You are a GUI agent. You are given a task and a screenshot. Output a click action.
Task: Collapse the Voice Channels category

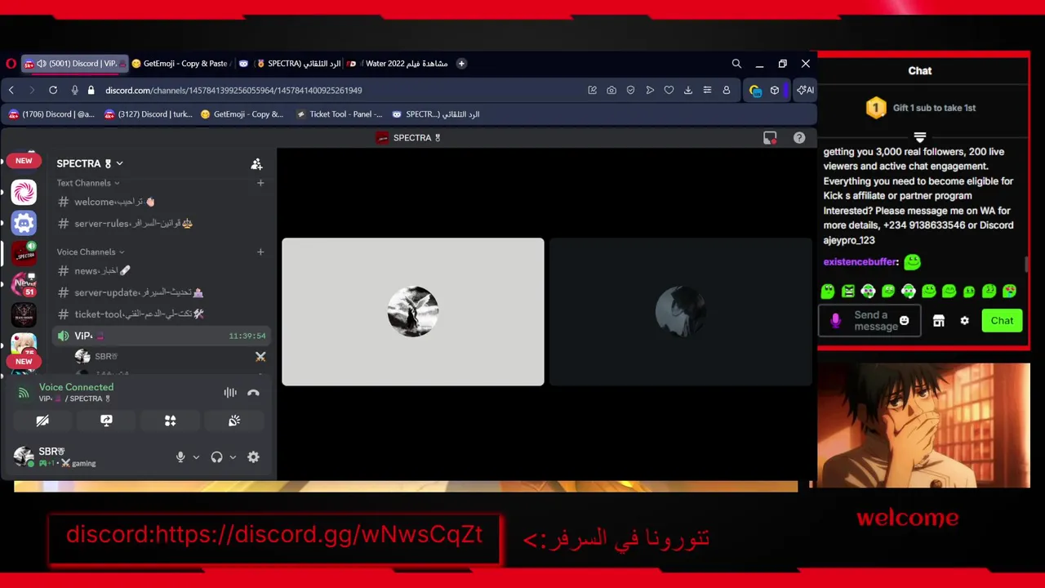point(91,252)
